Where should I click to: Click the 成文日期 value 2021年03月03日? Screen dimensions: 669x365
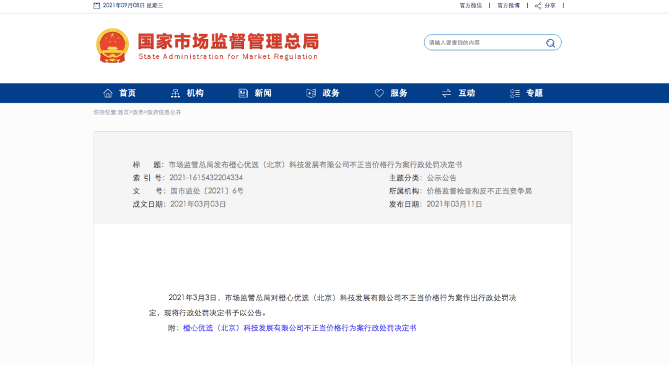[x=198, y=204]
